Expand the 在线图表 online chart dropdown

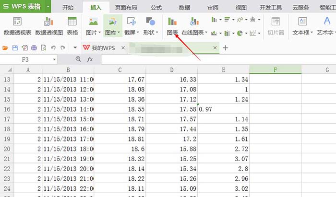click(x=206, y=33)
